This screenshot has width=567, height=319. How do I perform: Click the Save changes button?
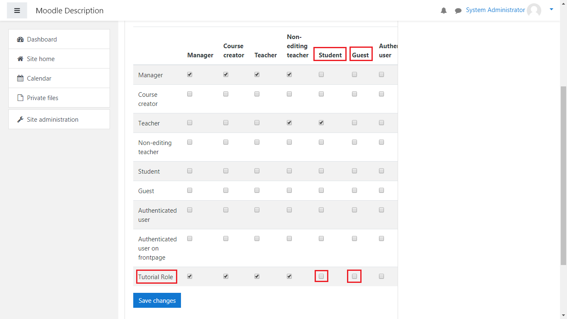[157, 300]
